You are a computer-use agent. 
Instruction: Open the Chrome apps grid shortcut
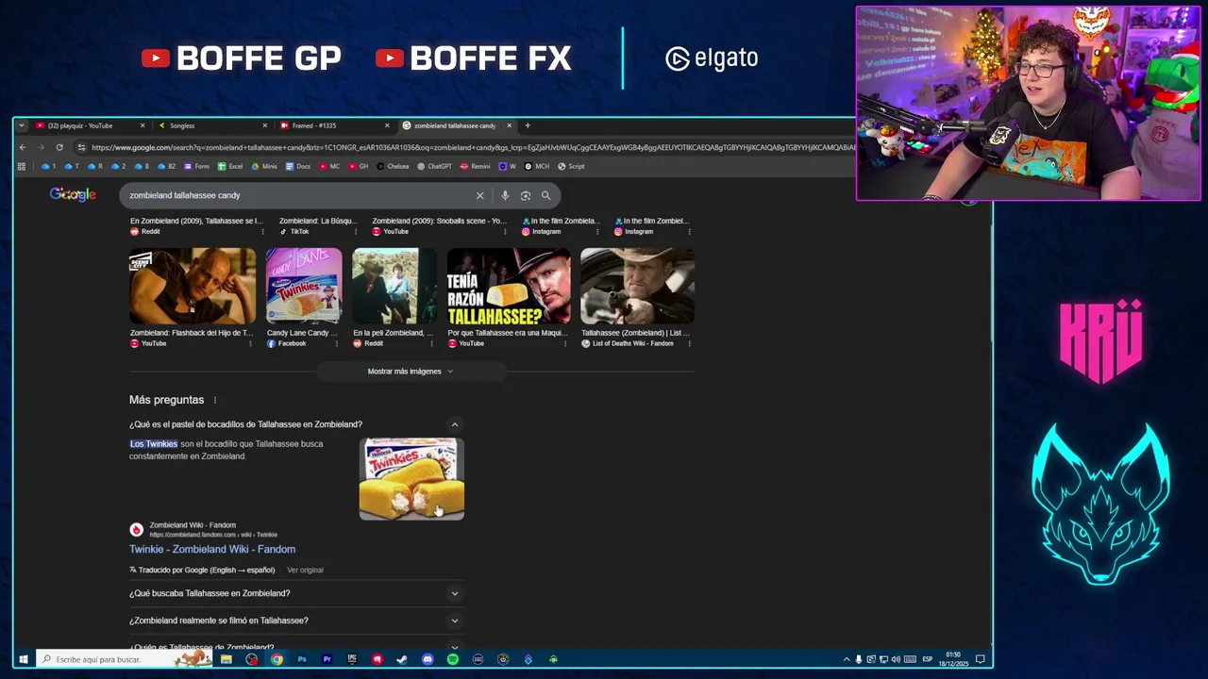22,166
